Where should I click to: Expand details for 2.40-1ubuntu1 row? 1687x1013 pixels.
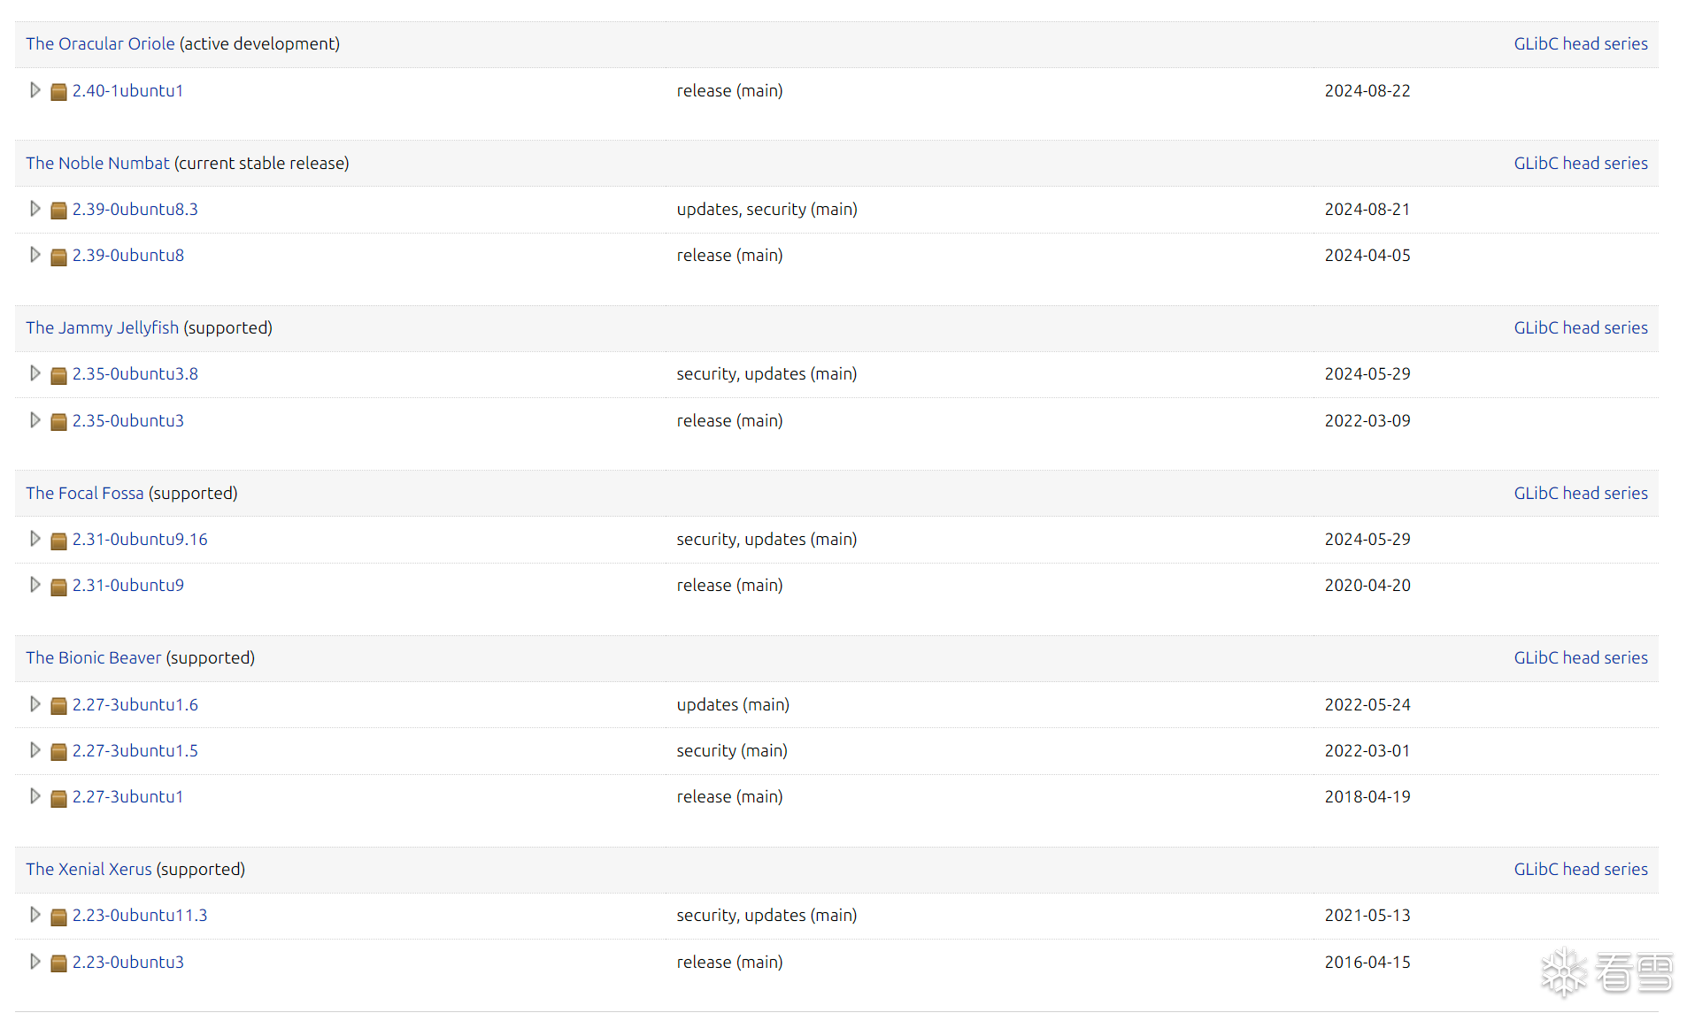tap(35, 90)
